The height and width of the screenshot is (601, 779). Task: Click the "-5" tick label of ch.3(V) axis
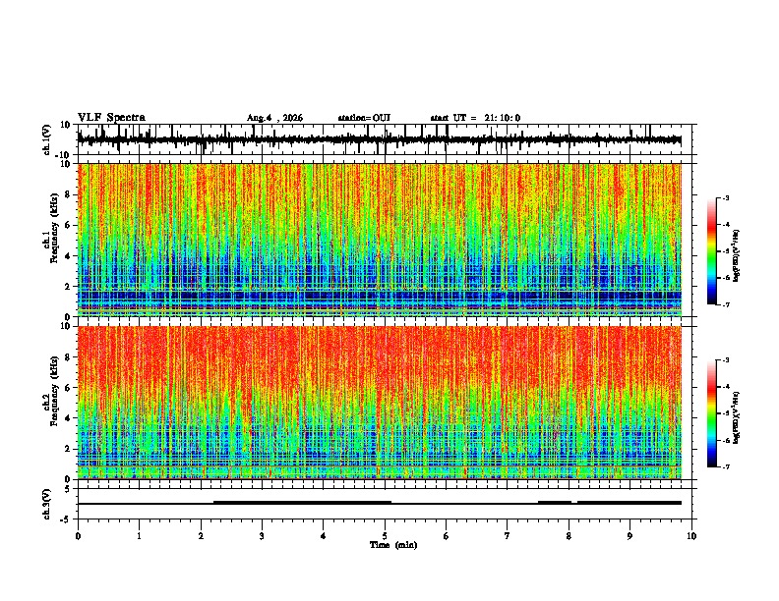[66, 519]
